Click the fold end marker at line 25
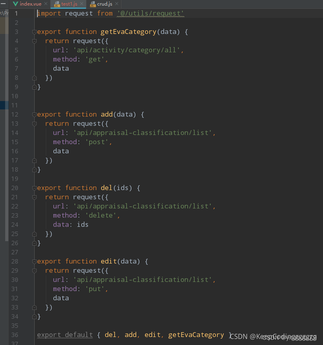 pyautogui.click(x=34, y=234)
